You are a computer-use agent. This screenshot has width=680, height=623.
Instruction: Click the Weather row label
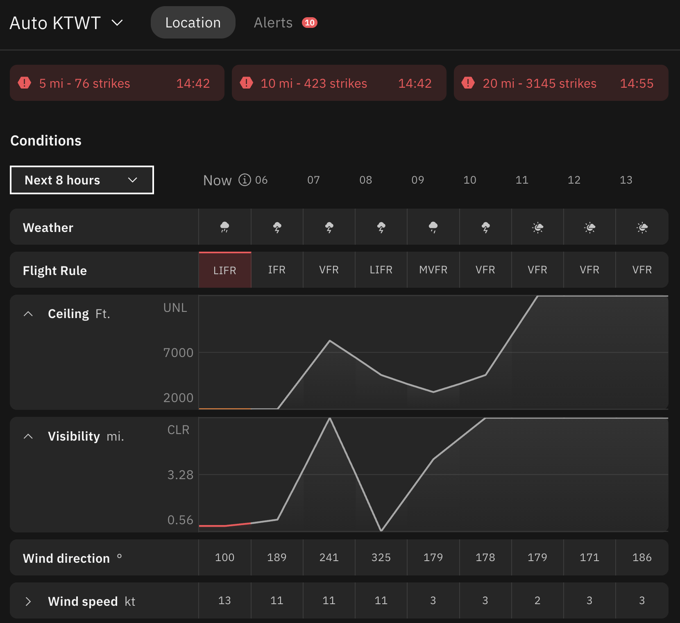pos(48,227)
